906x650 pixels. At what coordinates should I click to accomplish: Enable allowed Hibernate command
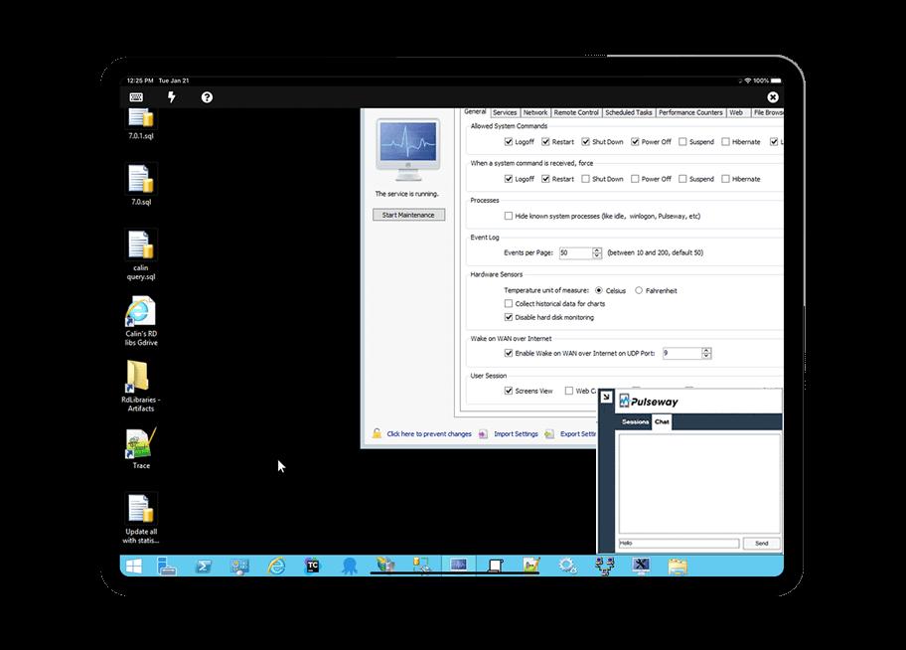tap(726, 142)
